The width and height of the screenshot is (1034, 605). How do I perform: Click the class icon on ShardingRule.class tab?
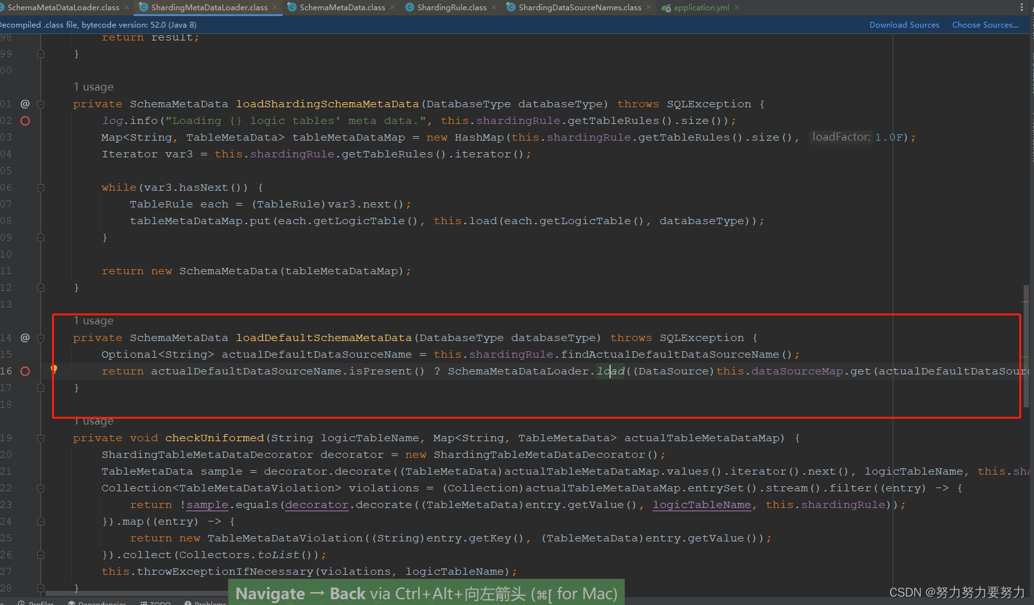coord(410,8)
